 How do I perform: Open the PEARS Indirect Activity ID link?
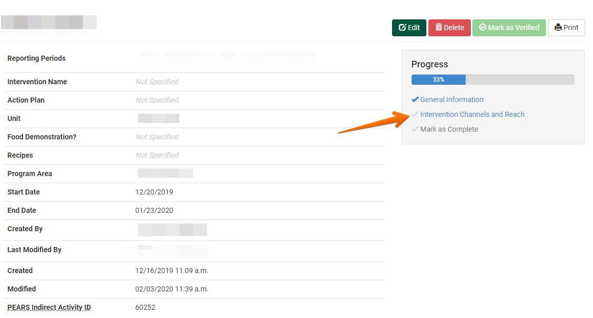49,307
